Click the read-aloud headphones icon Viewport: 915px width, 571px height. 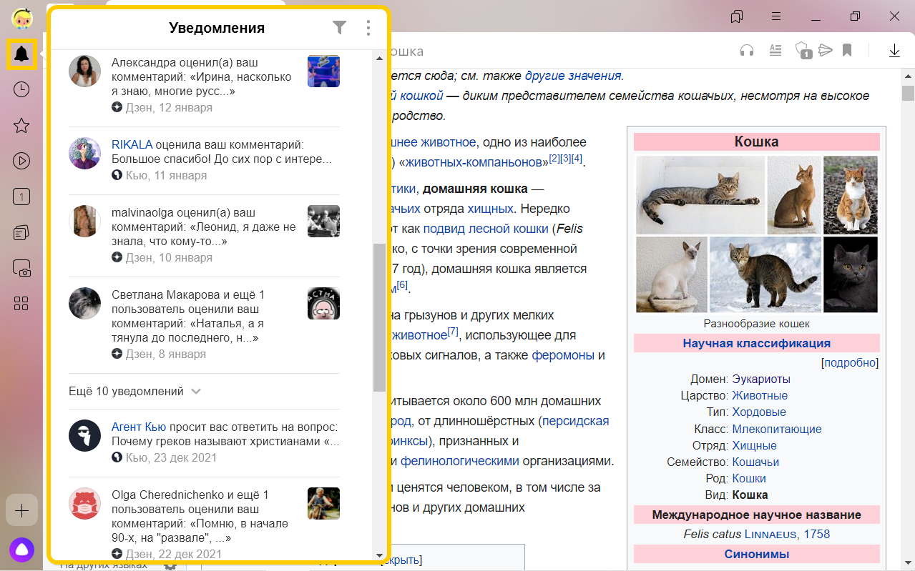tap(747, 50)
